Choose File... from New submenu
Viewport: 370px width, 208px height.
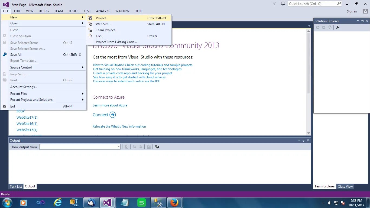point(129,36)
